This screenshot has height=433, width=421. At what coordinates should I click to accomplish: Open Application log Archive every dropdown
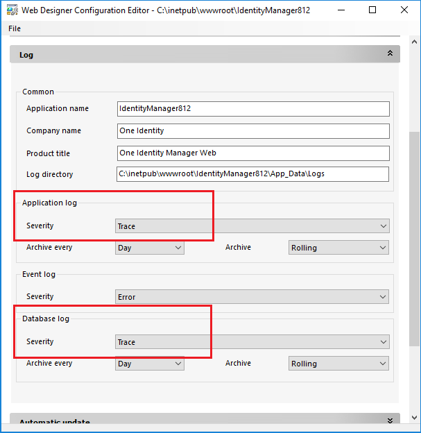pos(149,248)
